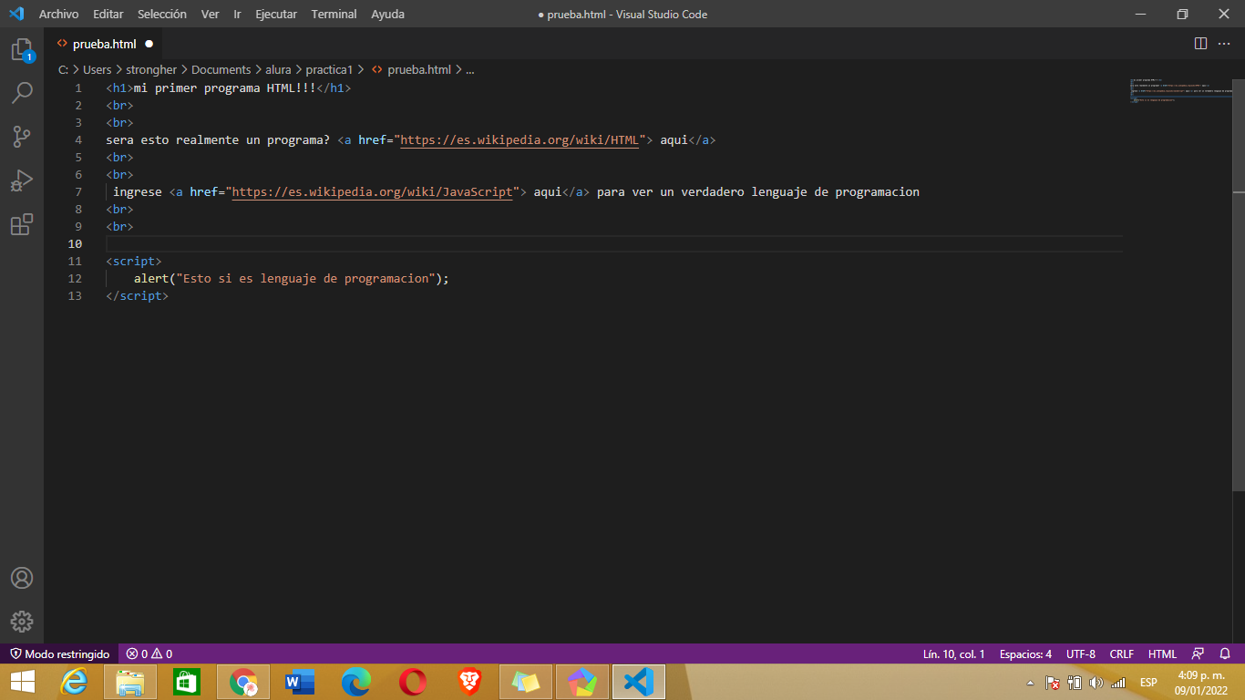Screen dimensions: 1245x700
Task: Click the ESP input language indicator
Action: (1148, 683)
